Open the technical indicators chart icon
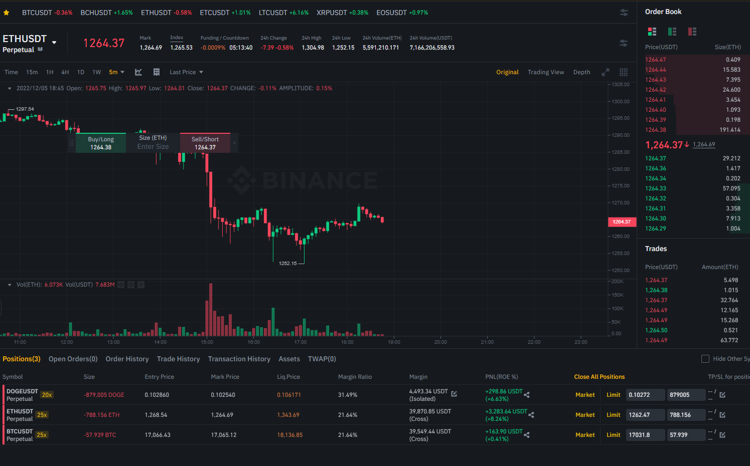 point(138,72)
